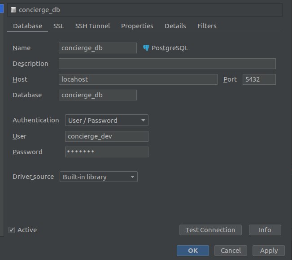This screenshot has width=292, height=260.
Task: Click the Driver source label
Action: coord(33,177)
